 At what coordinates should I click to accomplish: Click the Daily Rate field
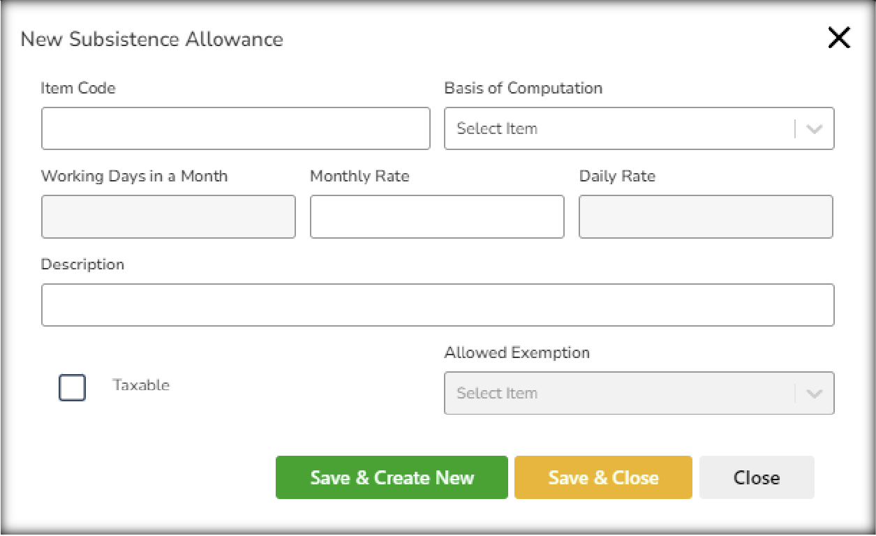tap(706, 217)
